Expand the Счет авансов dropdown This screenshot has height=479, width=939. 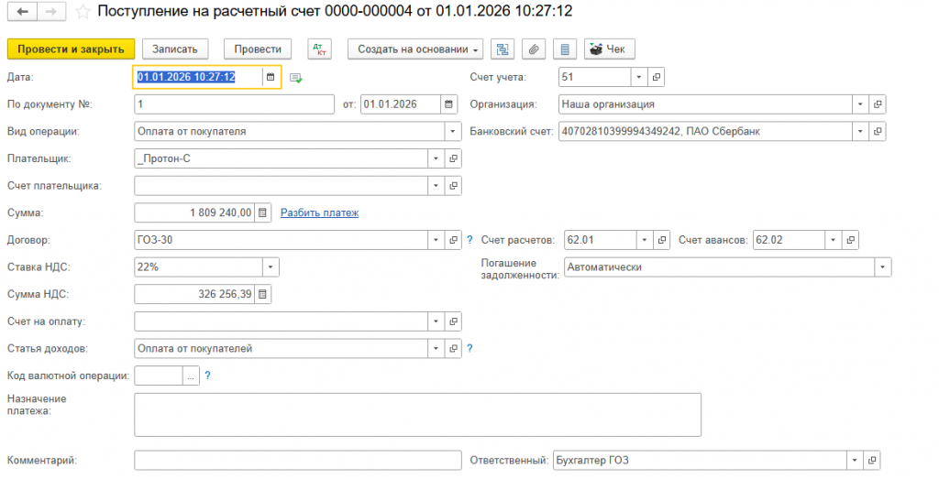[x=833, y=240]
